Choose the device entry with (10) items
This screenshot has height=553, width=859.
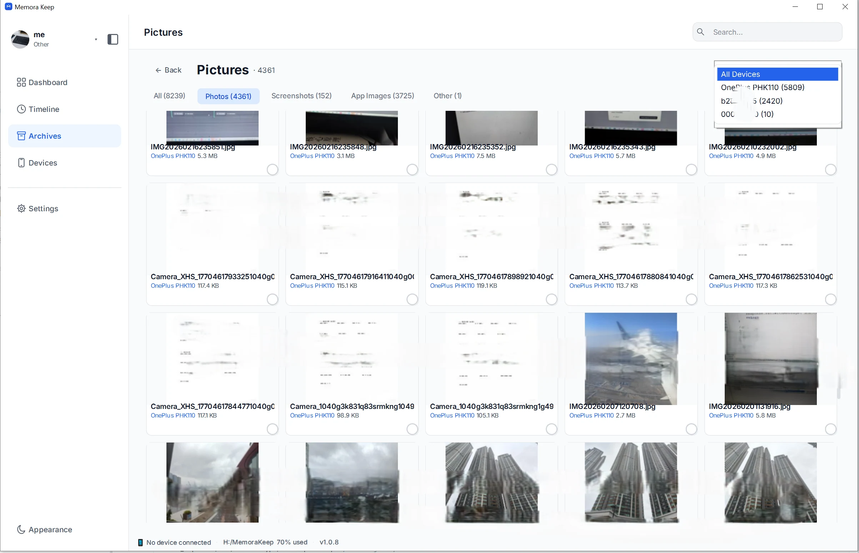pos(778,114)
